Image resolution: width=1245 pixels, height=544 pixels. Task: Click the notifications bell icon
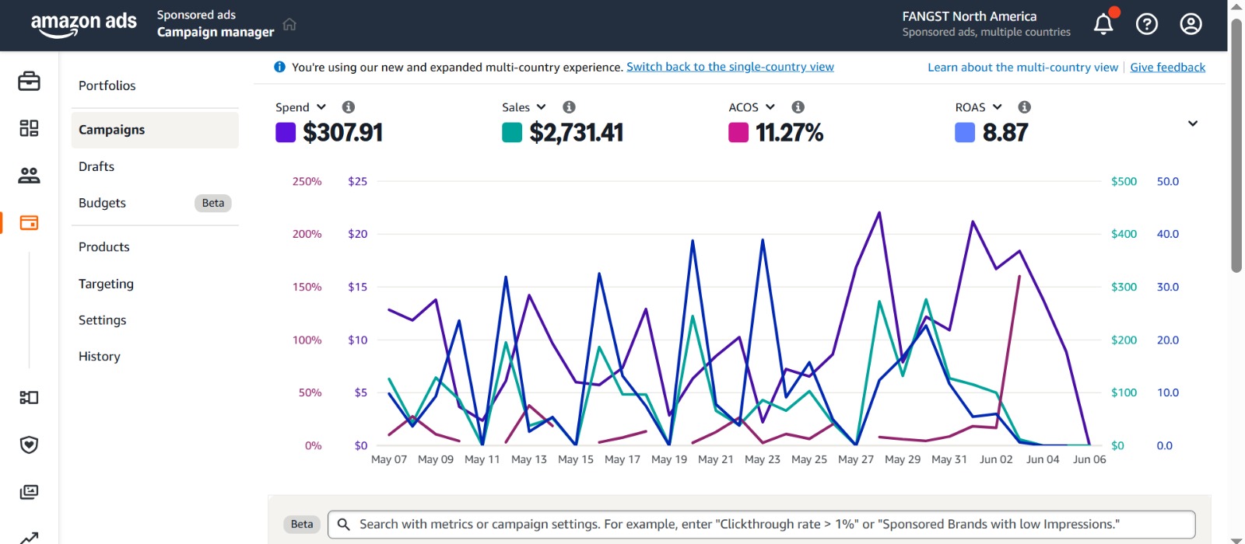point(1103,25)
